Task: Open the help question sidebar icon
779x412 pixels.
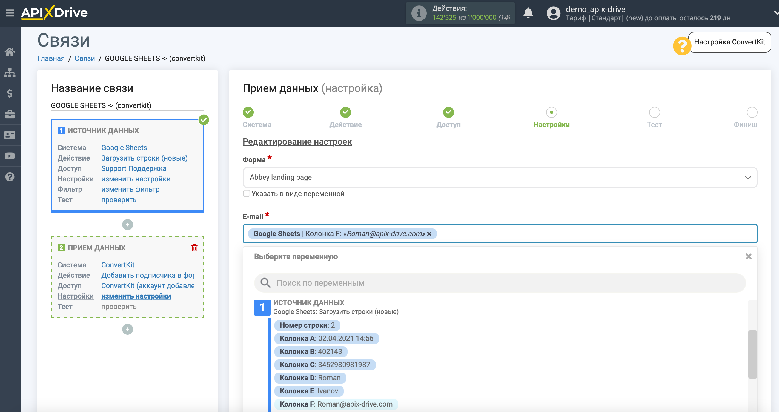Action: pos(10,177)
